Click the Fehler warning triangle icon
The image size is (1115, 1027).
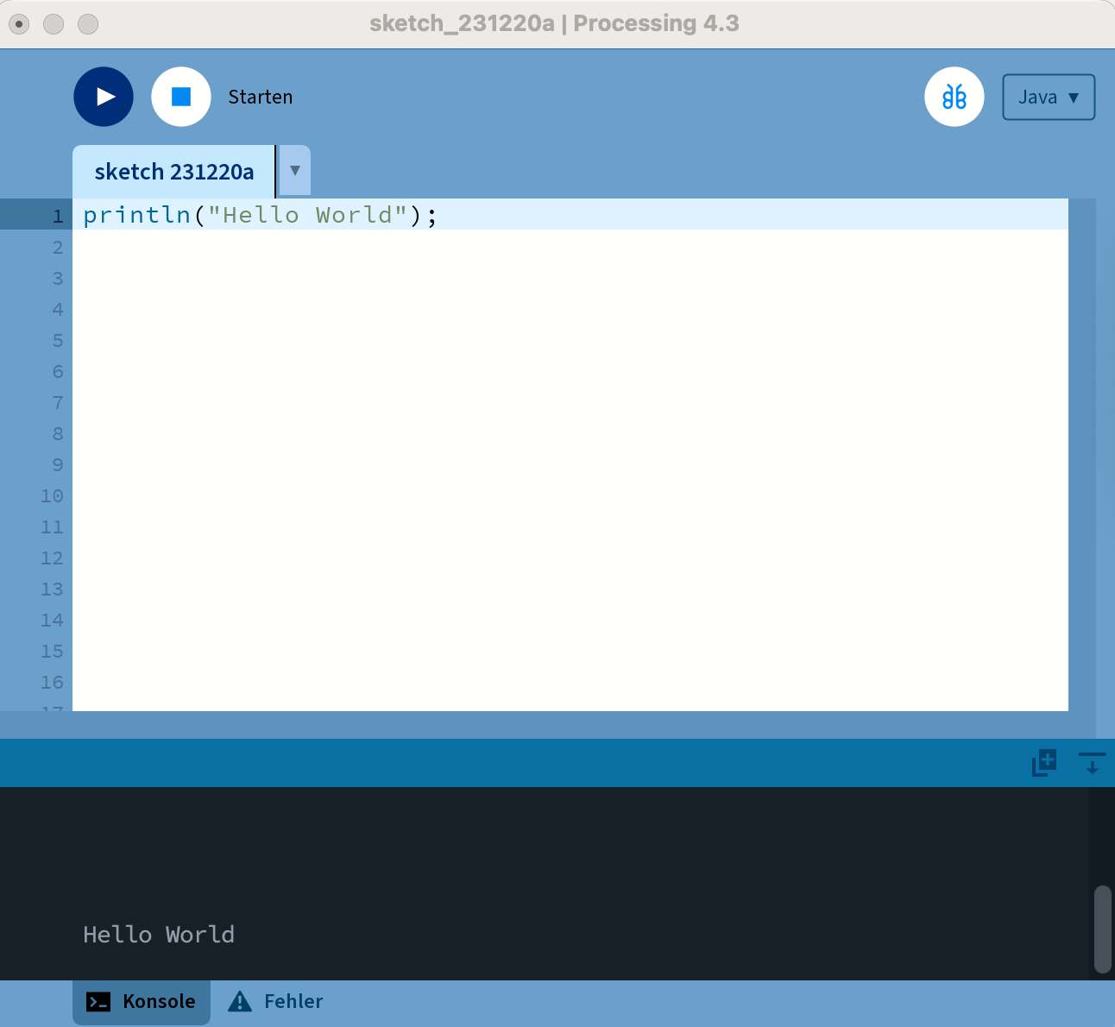[240, 1001]
